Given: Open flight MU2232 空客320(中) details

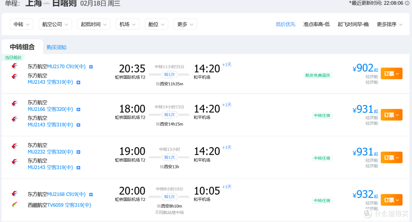Looking at the screenshot, I should pyautogui.click(x=50, y=152).
